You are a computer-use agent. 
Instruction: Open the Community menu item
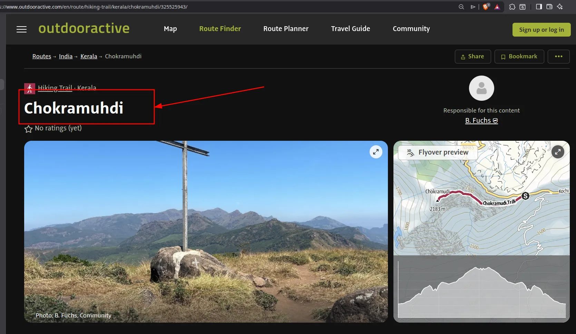(411, 29)
